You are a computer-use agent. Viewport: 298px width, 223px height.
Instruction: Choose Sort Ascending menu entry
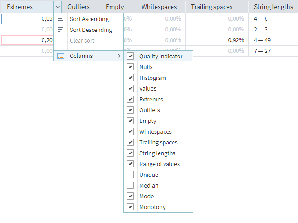(x=89, y=19)
